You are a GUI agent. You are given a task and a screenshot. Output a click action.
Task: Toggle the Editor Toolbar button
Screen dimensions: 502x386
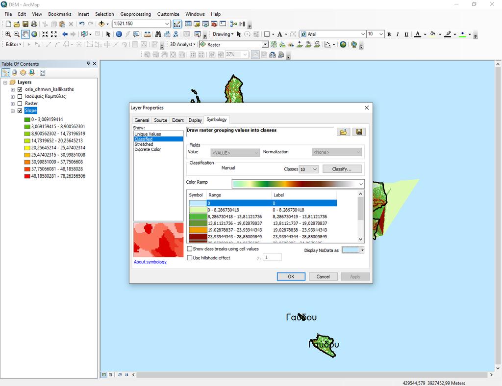pyautogui.click(x=177, y=24)
